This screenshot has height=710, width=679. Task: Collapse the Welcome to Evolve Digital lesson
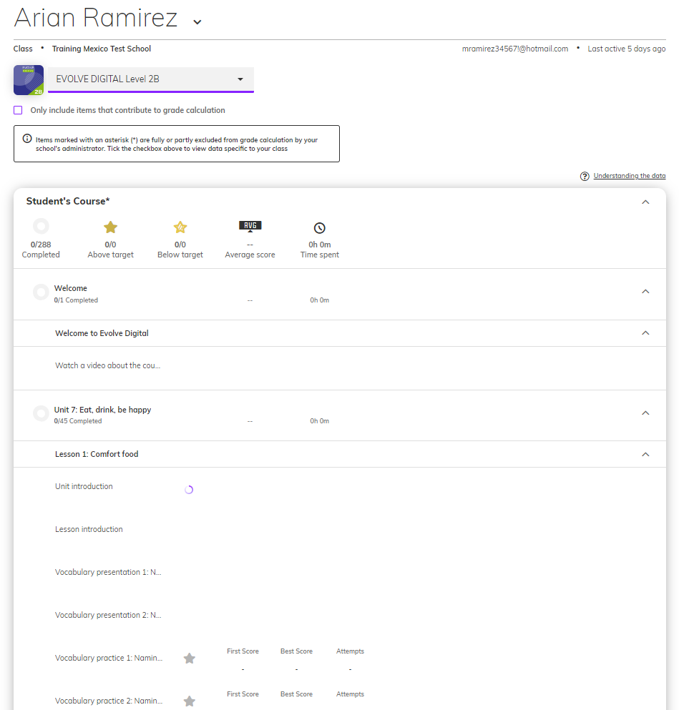coord(645,332)
